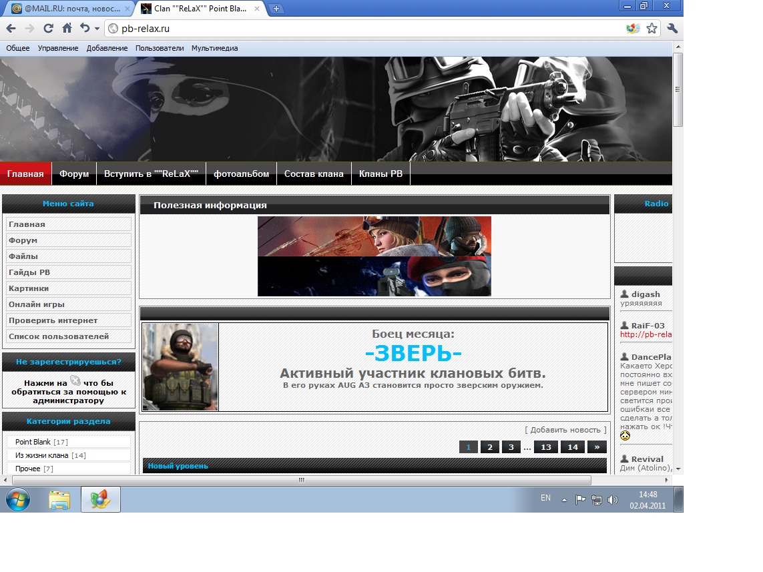The image size is (763, 572).
Task: Click Добавить новость link
Action: 565,430
